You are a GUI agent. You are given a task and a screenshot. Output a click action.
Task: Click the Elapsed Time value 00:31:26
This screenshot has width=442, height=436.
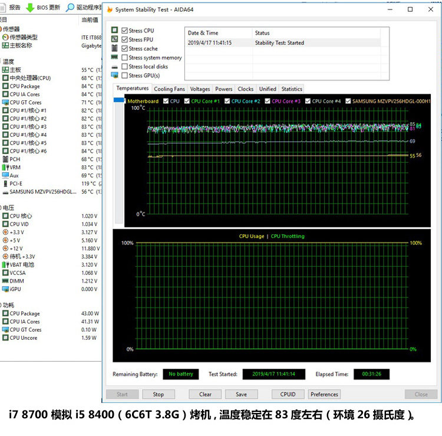(x=371, y=374)
